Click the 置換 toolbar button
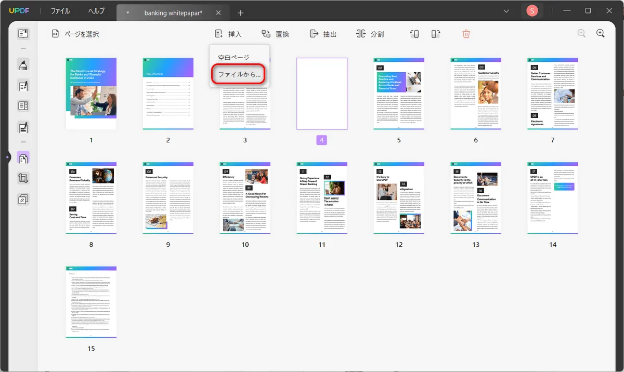 click(x=275, y=34)
